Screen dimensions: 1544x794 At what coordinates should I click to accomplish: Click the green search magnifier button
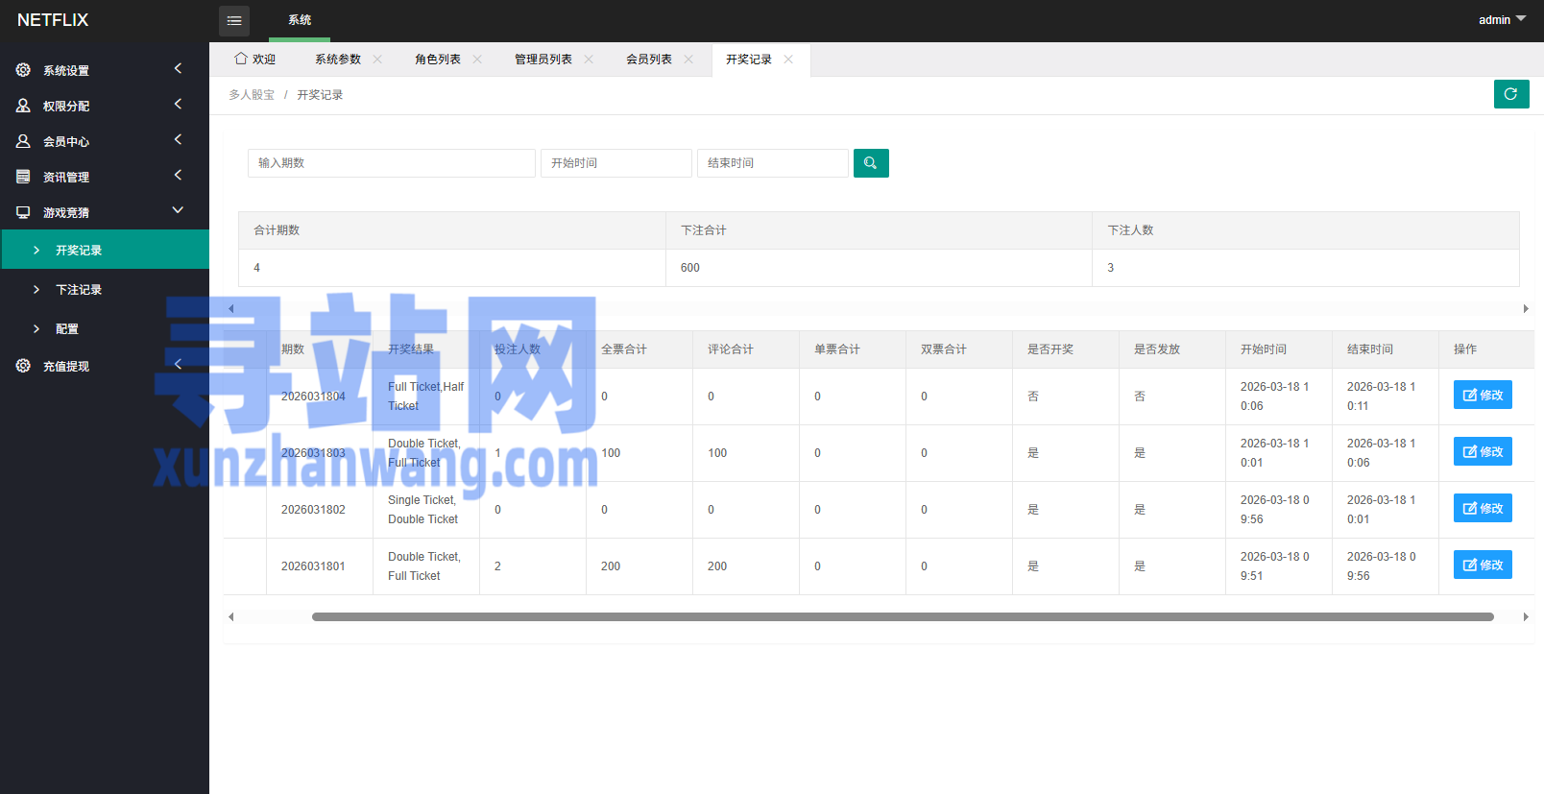click(x=870, y=163)
